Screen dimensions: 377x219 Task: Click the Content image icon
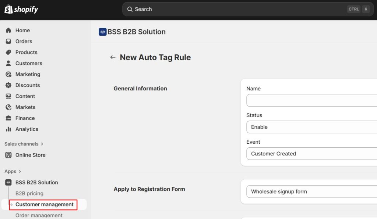point(8,96)
